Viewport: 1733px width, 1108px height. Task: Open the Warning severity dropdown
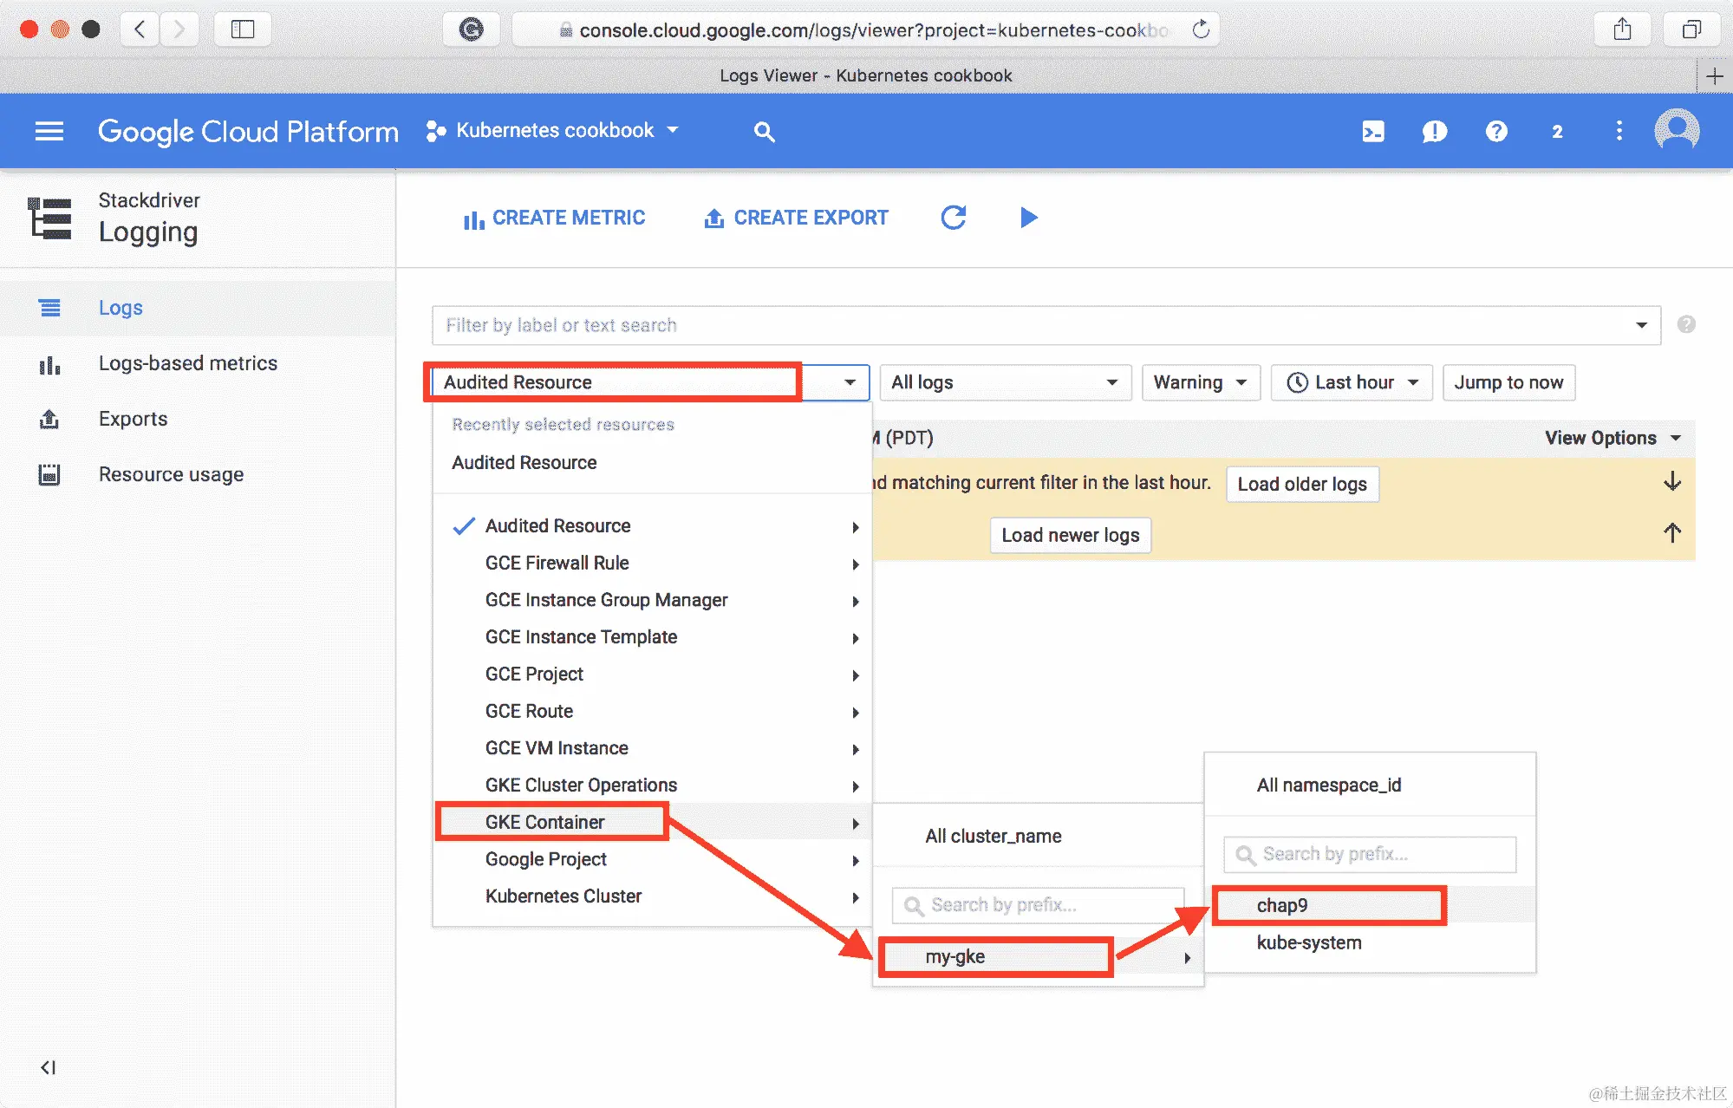pyautogui.click(x=1200, y=382)
